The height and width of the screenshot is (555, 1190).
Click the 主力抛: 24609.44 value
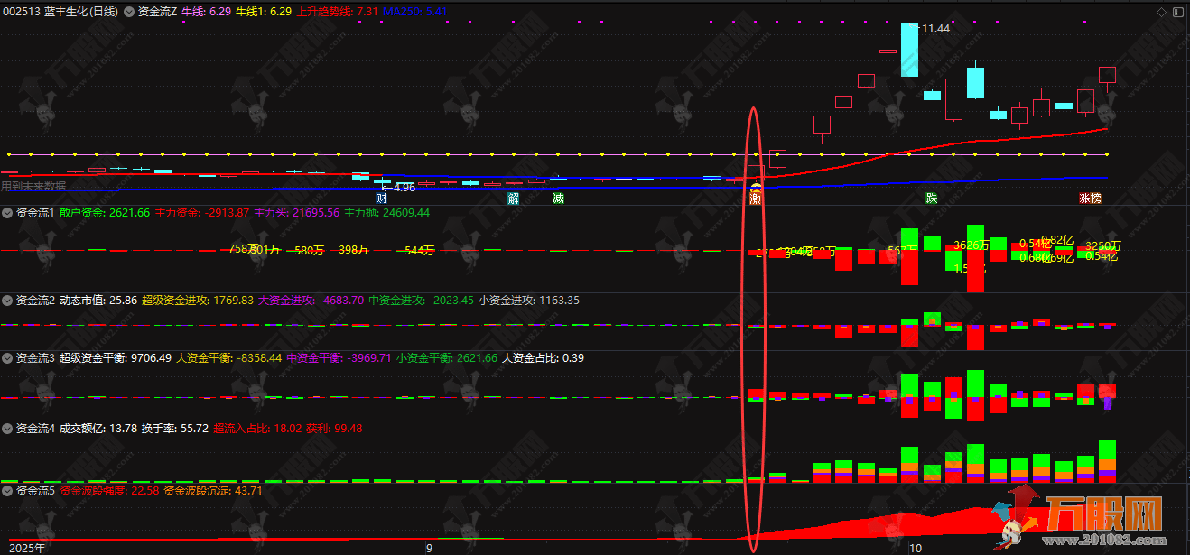click(x=386, y=213)
